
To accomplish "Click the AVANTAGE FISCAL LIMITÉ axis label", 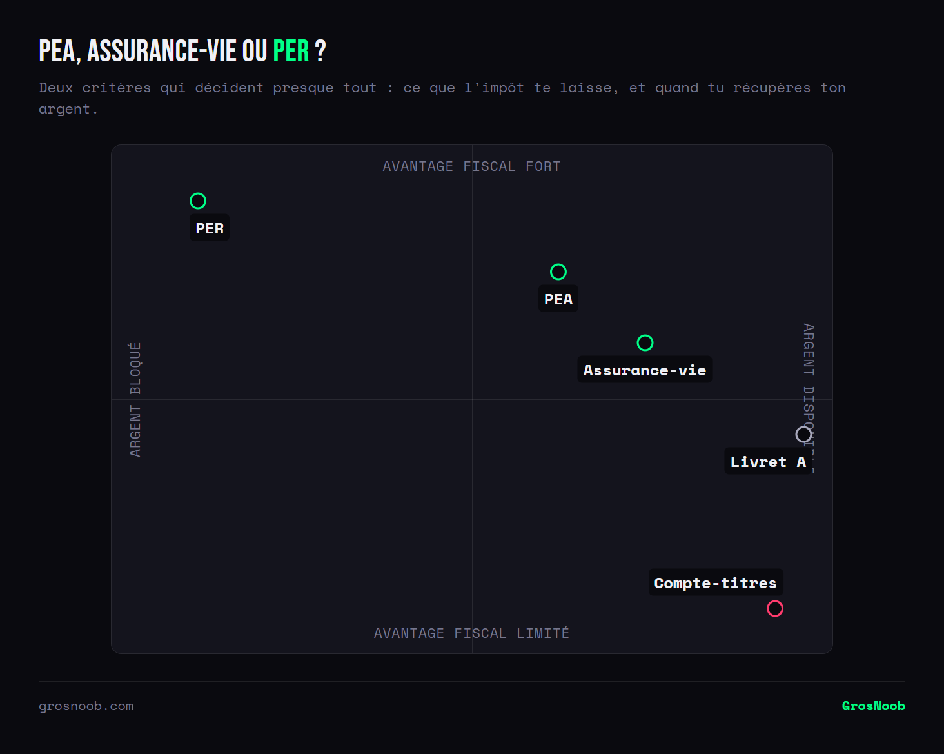I will click(x=472, y=633).
